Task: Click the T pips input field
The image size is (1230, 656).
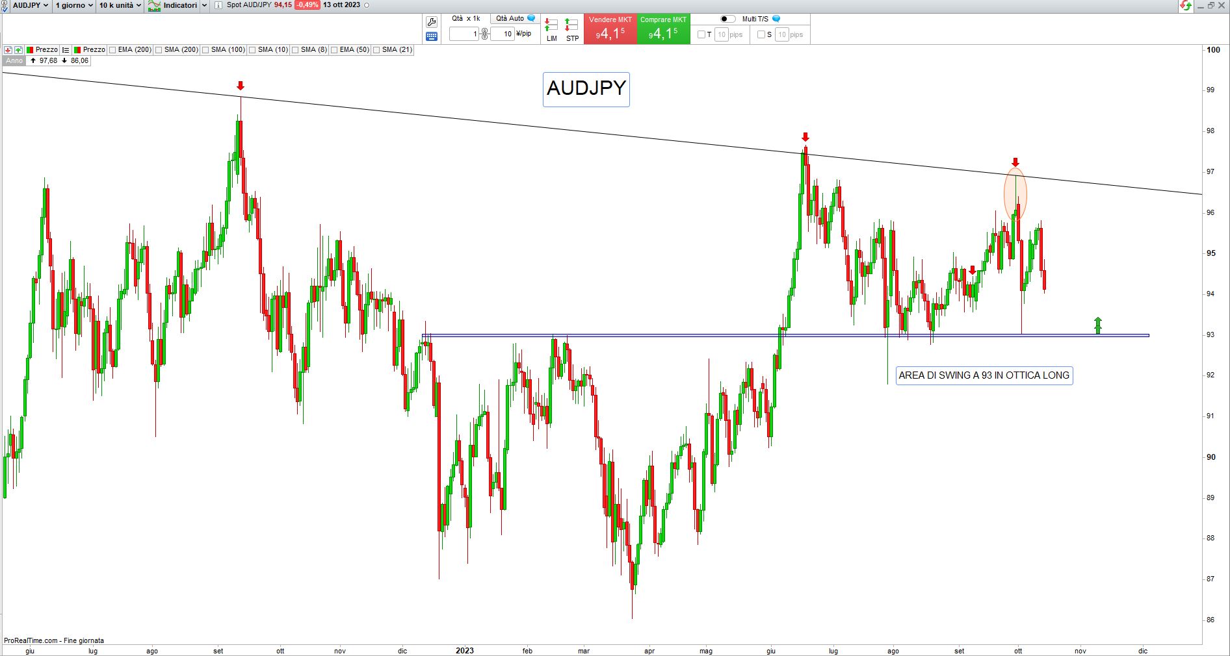Action: 721,34
